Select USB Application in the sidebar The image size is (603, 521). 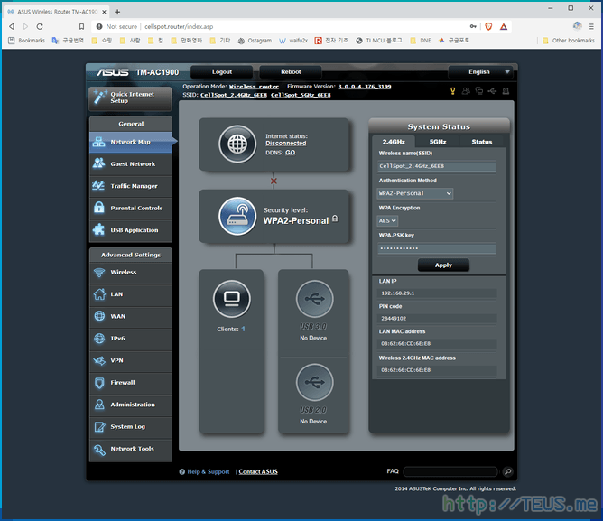[x=131, y=230]
